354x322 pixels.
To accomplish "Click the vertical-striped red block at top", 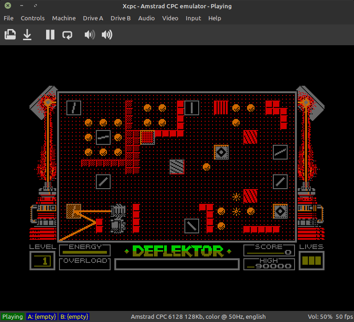I will click(221, 108).
